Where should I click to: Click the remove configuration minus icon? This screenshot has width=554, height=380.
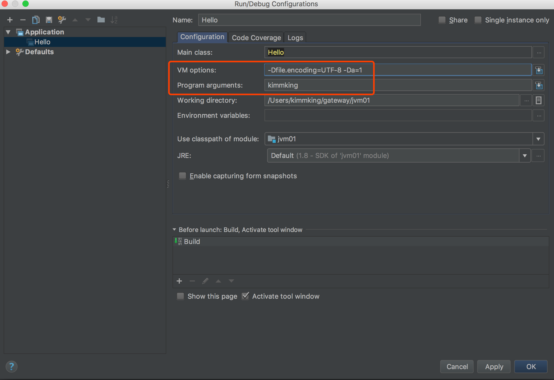click(x=23, y=20)
